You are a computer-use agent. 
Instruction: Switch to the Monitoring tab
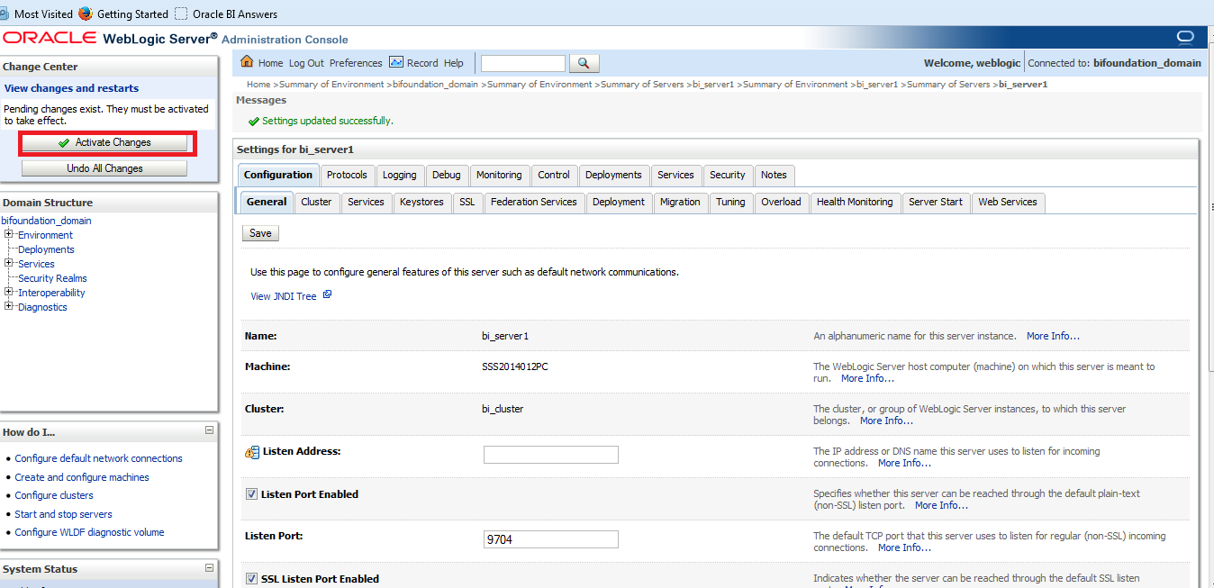(499, 175)
